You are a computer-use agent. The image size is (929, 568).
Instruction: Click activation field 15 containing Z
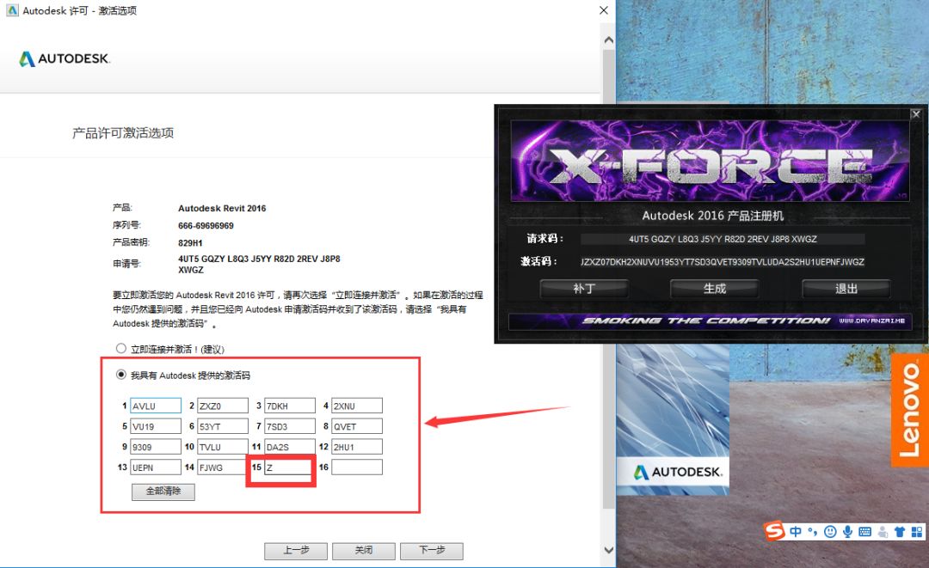click(x=288, y=467)
